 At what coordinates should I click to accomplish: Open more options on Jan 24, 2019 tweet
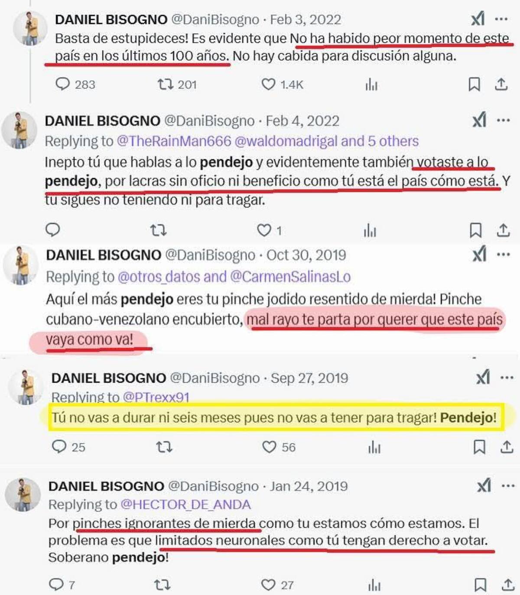pos(508,486)
